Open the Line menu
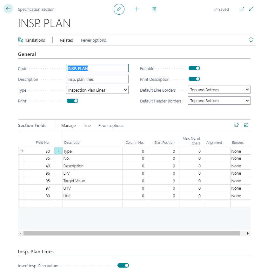Screen dimensions: 274x273 (87, 126)
